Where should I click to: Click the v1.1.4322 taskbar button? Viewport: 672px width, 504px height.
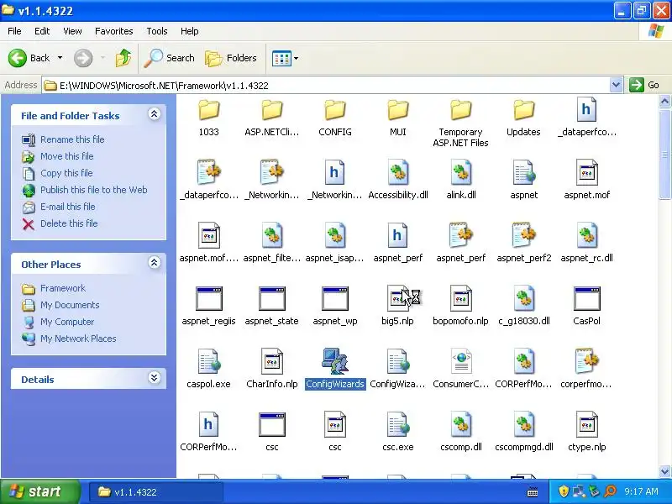pos(156,492)
